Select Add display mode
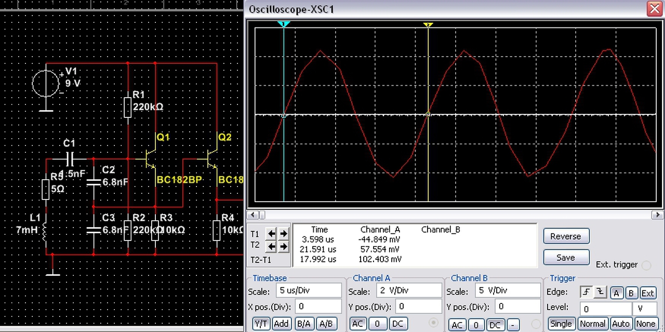Viewport: 665px width, 332px height. [x=281, y=324]
